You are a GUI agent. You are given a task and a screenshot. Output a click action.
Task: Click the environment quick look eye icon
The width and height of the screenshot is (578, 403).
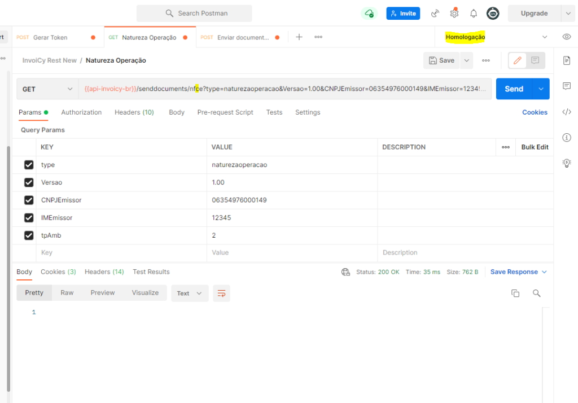(566, 37)
